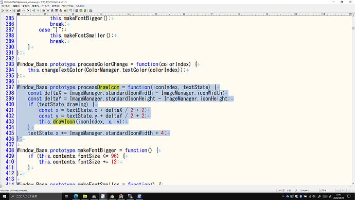Viewport: 355px width, 200px height.
Task: Click 'makeFontBigger()' on line 385
Action: pyautogui.click(x=85, y=19)
